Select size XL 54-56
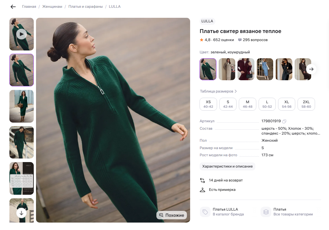The height and width of the screenshot is (230, 329). [x=286, y=104]
